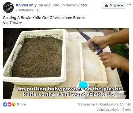Viewport: 133px width, 113px height.
Task: Click the post caption about Aluminum Bronze
Action: pos(44,18)
